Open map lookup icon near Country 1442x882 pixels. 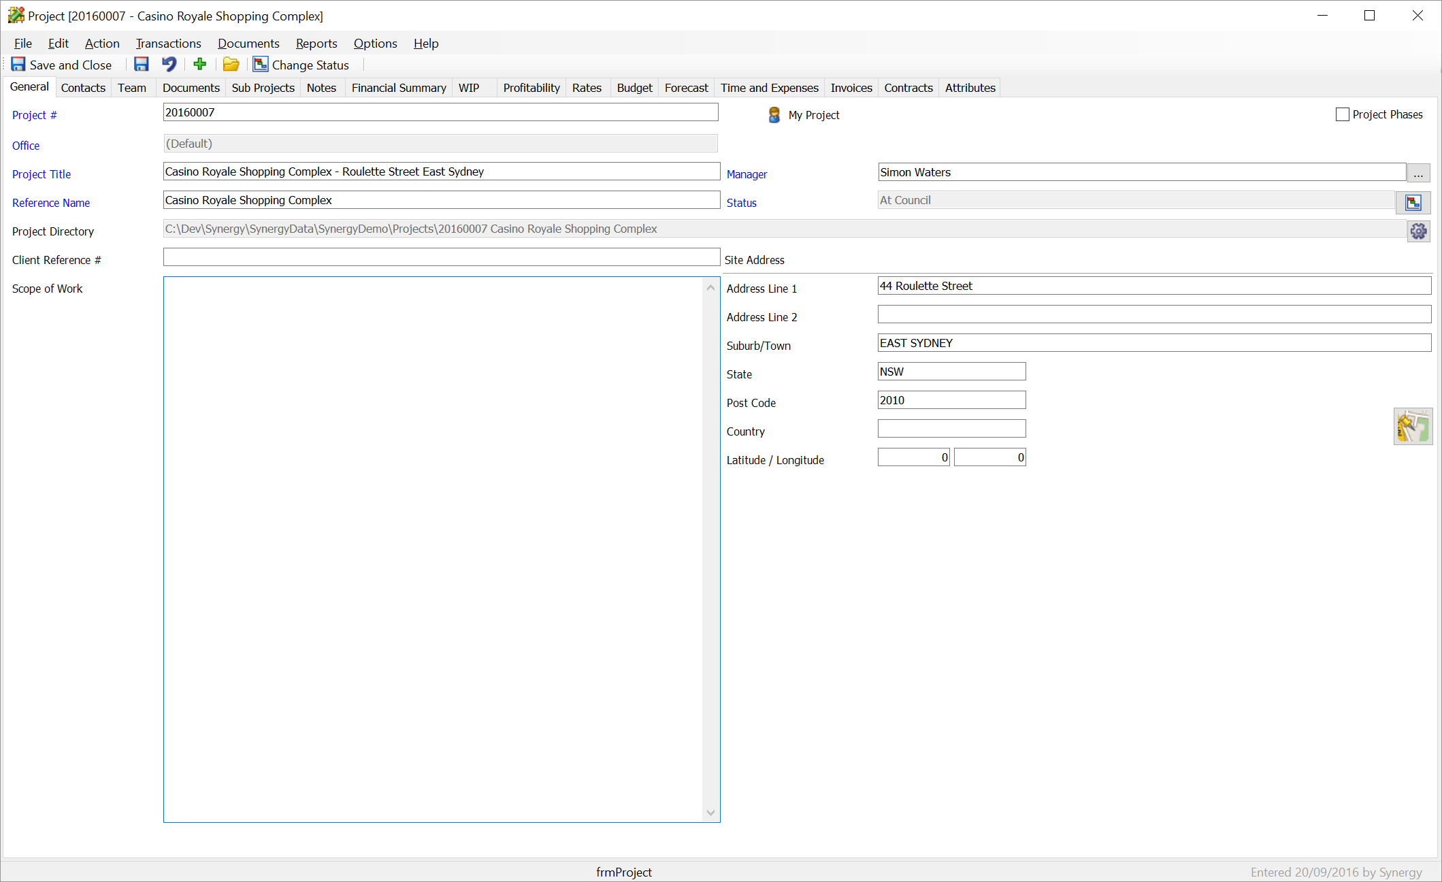(x=1413, y=427)
